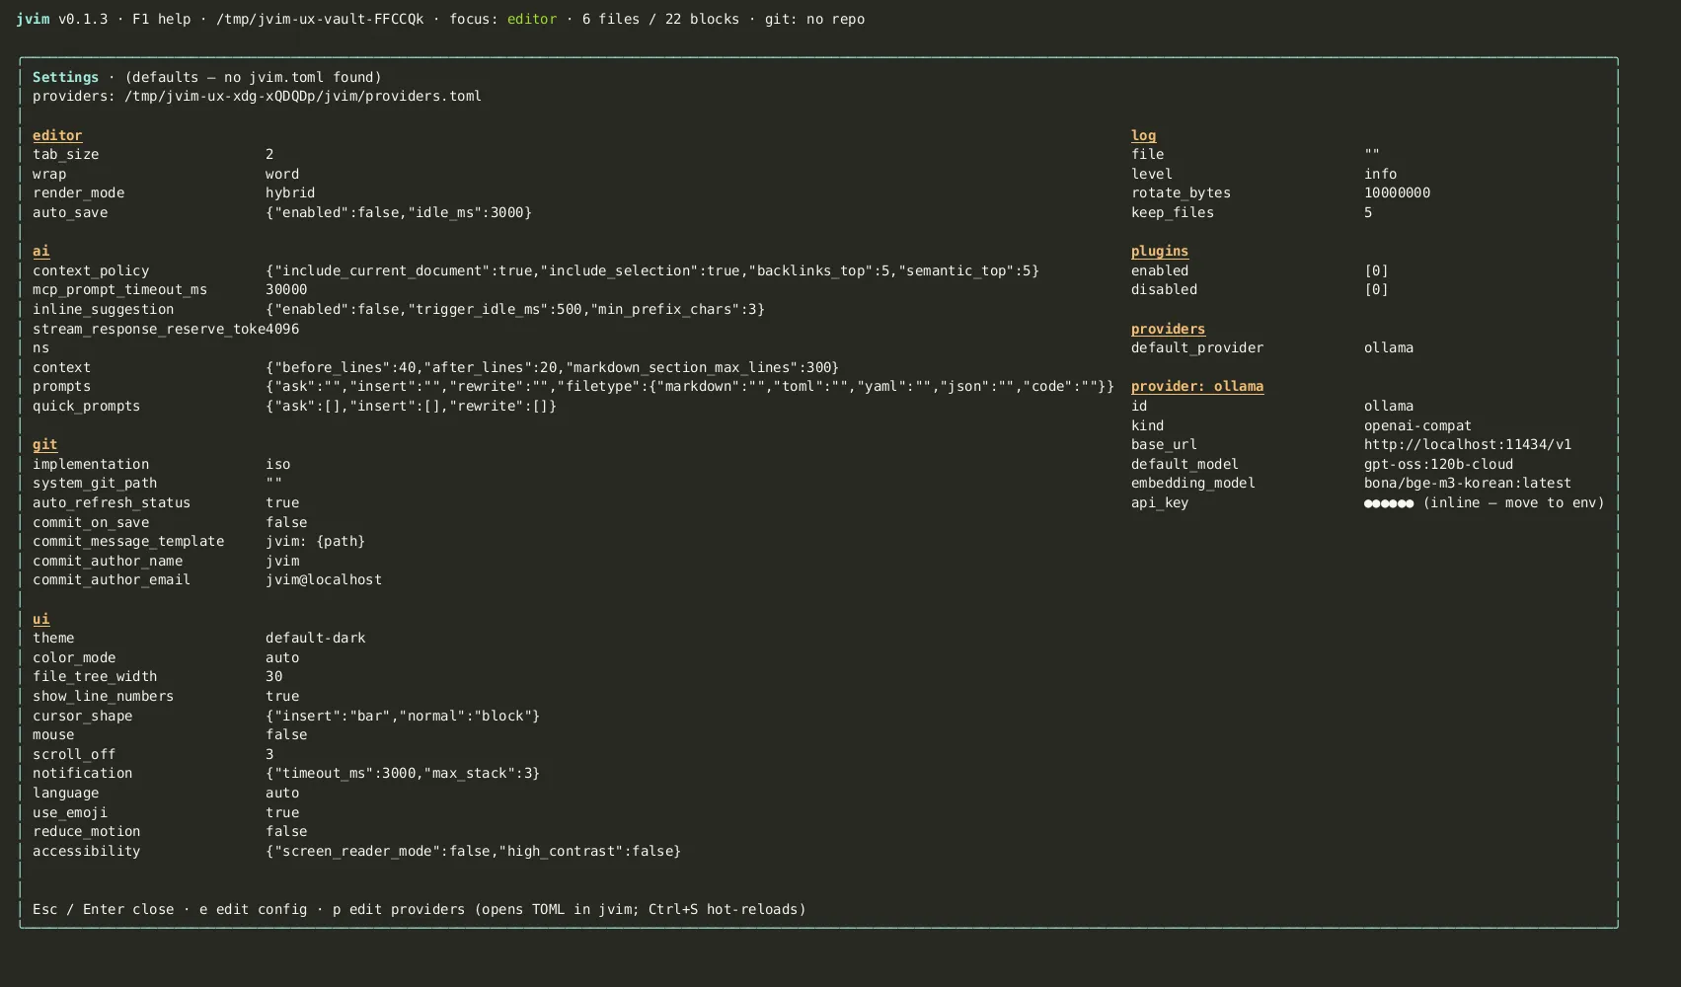Viewport: 1681px width, 987px height.
Task: Click commit_message_template value 'jvim: {path}'
Action: [316, 541]
